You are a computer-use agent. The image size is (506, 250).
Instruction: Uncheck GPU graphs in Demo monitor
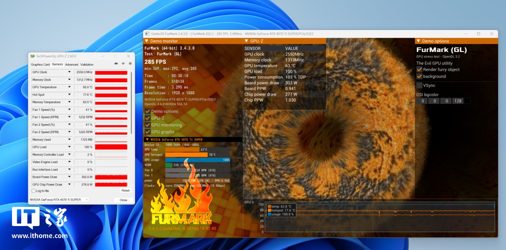click(x=148, y=132)
